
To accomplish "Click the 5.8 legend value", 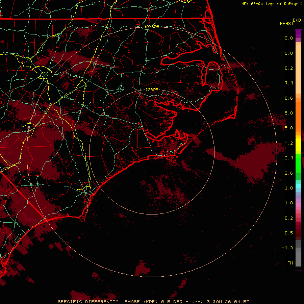I will click(x=289, y=113).
